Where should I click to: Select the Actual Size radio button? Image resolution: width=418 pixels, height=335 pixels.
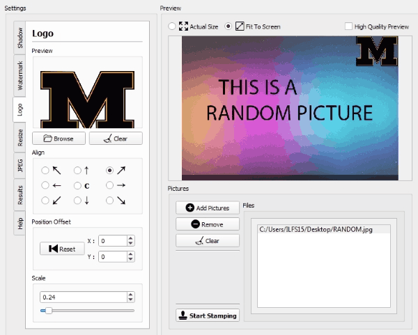point(172,26)
